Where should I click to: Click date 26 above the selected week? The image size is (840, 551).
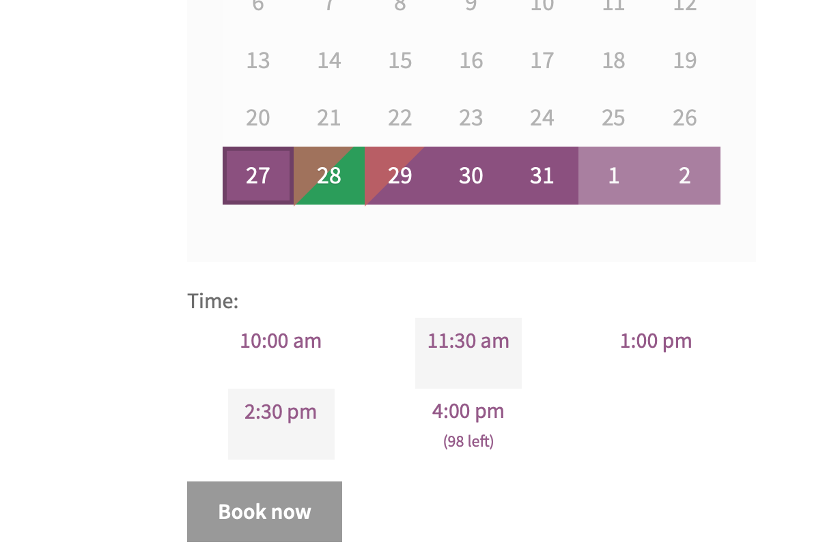pyautogui.click(x=684, y=117)
